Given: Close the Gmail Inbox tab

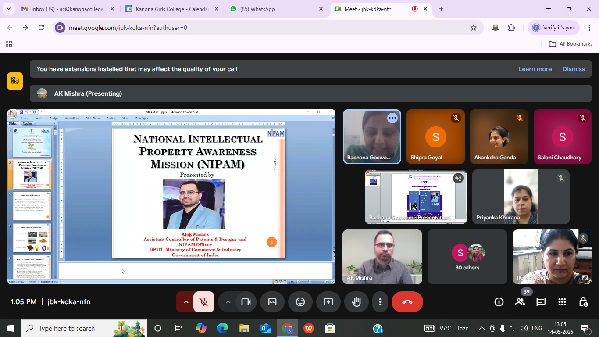Looking at the screenshot, I should tap(112, 9).
